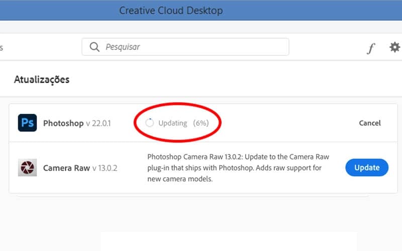The height and width of the screenshot is (251, 402).
Task: Open settings gear icon
Action: [395, 47]
